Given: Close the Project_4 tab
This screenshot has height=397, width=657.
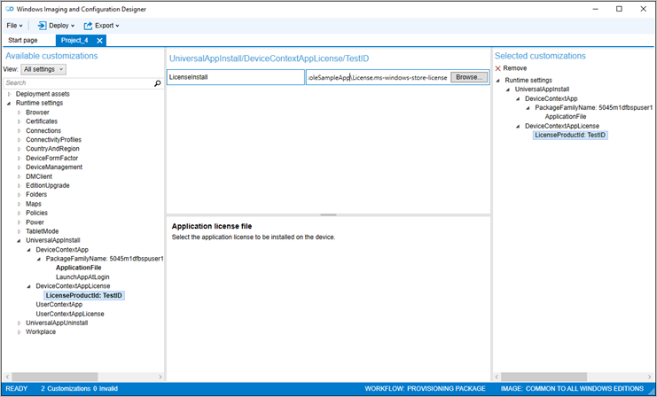Looking at the screenshot, I should (100, 40).
